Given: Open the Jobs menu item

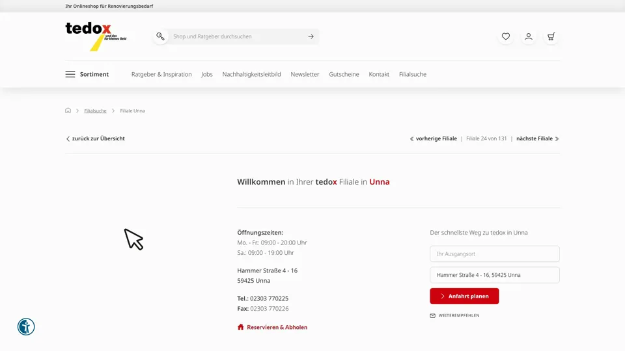Looking at the screenshot, I should point(207,74).
